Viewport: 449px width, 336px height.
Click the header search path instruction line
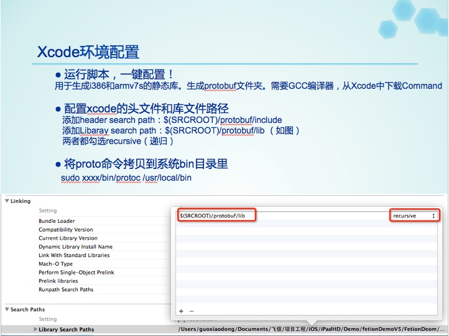click(x=172, y=120)
